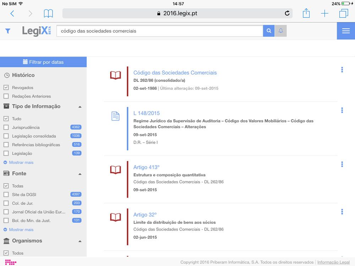Click the Informação Legal link
Screen dimensions: 355x266
[333, 262]
